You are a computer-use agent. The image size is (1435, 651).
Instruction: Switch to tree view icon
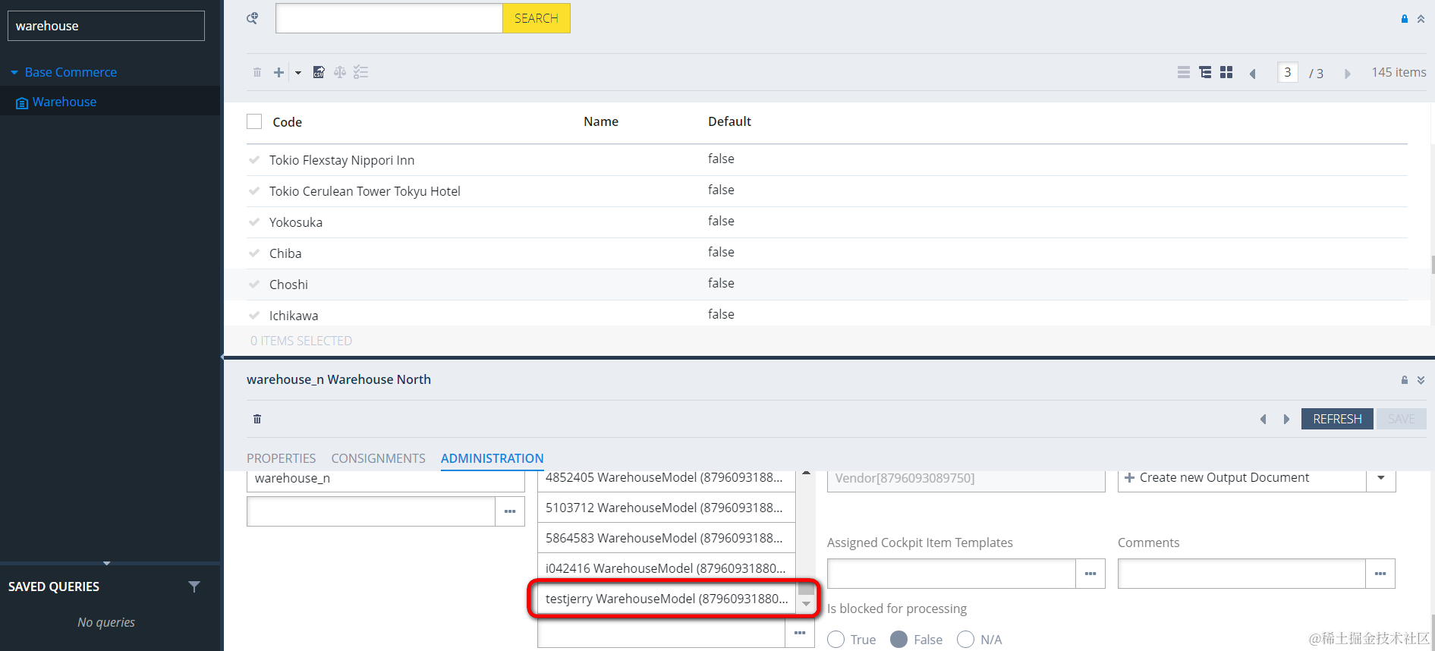[x=1204, y=72]
